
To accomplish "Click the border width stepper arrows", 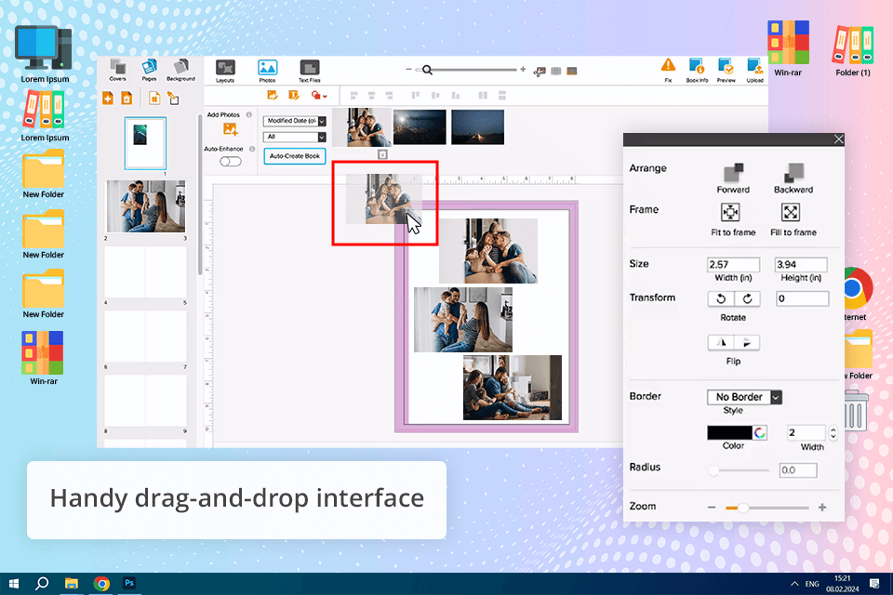I will pyautogui.click(x=833, y=433).
